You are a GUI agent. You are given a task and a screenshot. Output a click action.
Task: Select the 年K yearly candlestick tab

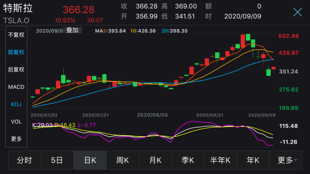253,160
